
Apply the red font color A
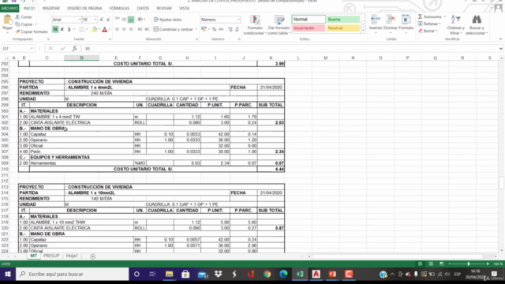105,29
